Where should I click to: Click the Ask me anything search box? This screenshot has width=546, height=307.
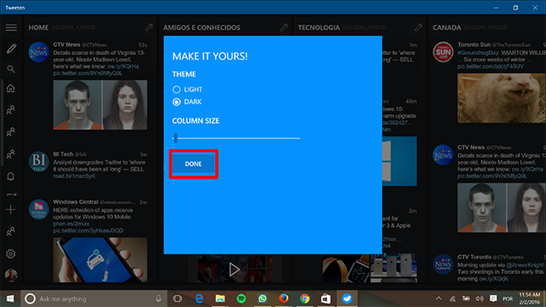pyautogui.click(x=94, y=299)
